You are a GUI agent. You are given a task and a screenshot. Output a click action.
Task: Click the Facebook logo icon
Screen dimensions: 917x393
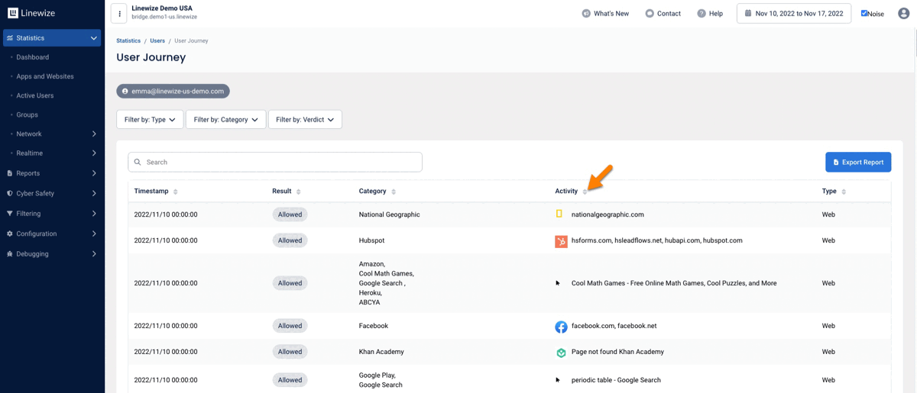(x=561, y=327)
